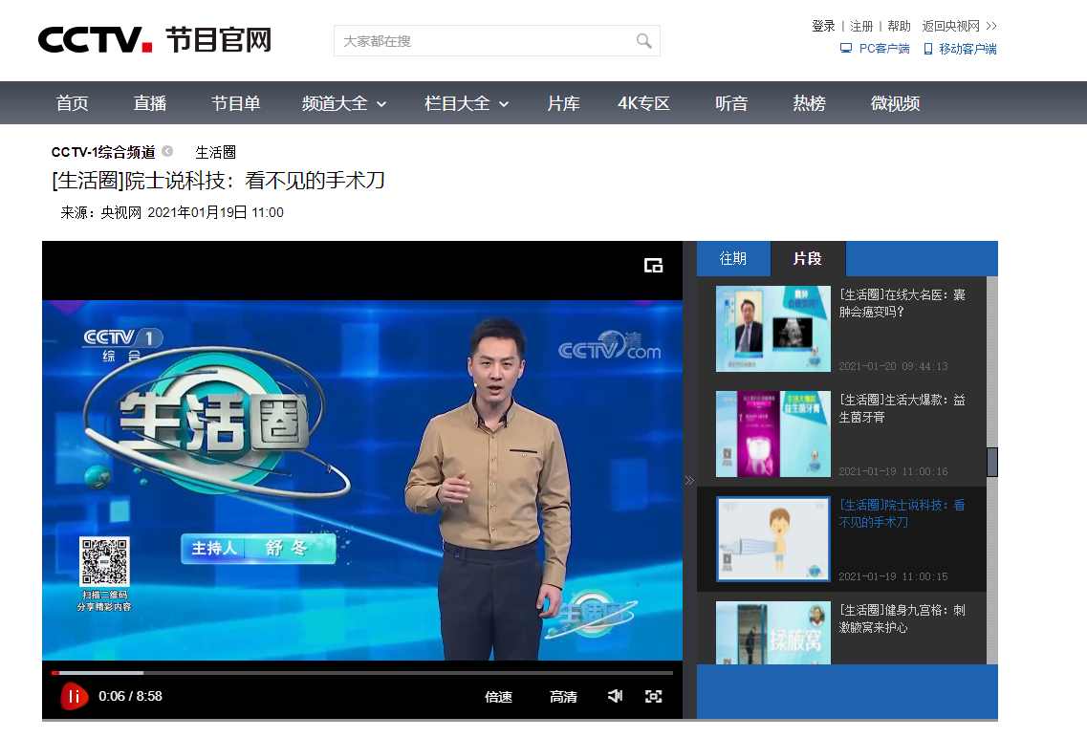Click the 帮助 link
Screen dimensions: 1087x738
[899, 26]
